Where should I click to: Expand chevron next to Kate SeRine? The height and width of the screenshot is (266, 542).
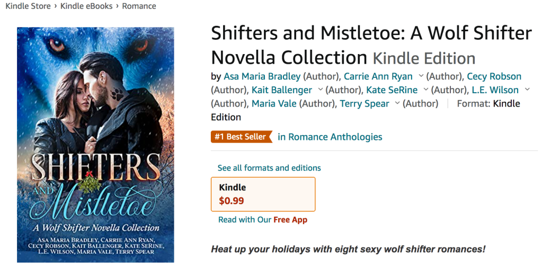pos(426,90)
